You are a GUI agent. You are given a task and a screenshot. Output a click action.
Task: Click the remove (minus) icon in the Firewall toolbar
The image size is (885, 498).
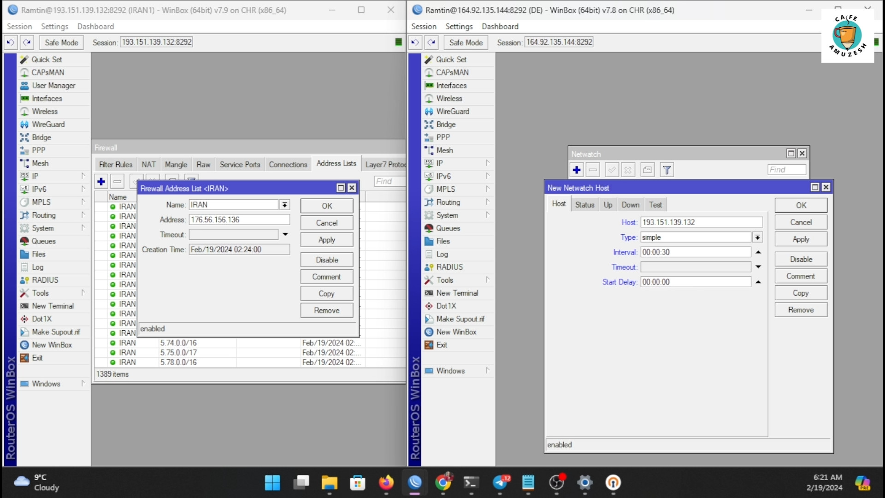tap(118, 182)
